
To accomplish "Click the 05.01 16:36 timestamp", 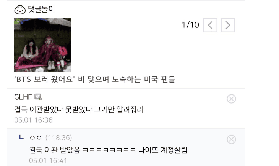I will [33, 120].
